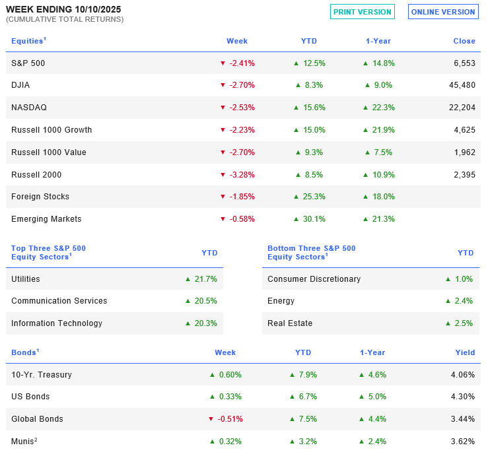Viewport: 488px width, 462px height.
Task: Click Russell 1000 Value close 1,962
Action: pos(464,152)
